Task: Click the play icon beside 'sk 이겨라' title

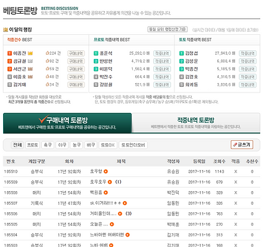Action: pos(125,203)
